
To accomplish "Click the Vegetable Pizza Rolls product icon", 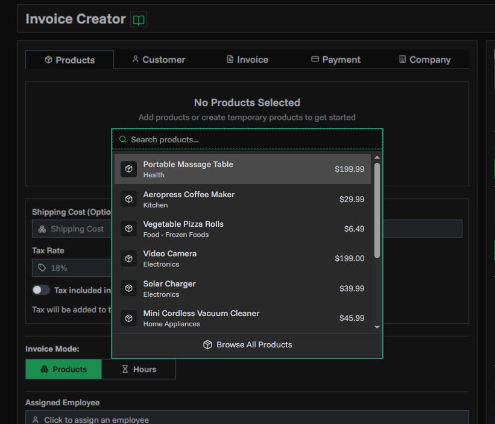I will pyautogui.click(x=128, y=229).
